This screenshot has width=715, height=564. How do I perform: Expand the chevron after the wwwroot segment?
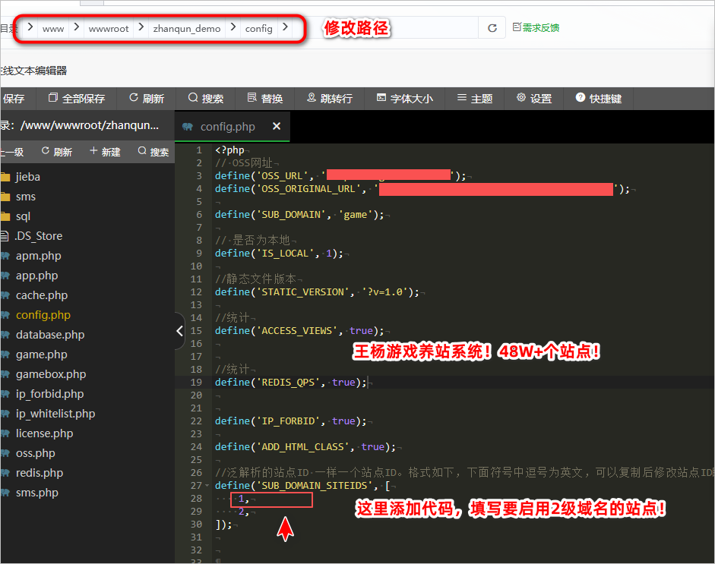pos(141,27)
